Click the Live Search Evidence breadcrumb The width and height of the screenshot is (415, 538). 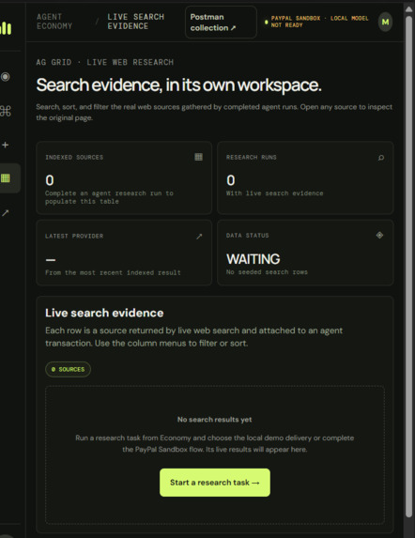click(136, 22)
